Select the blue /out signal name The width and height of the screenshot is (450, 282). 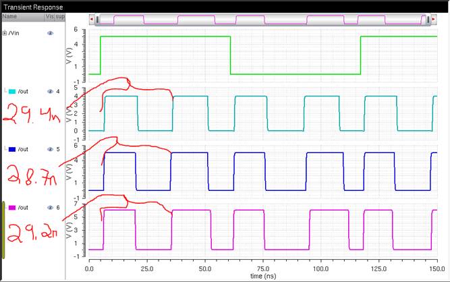pyautogui.click(x=23, y=150)
